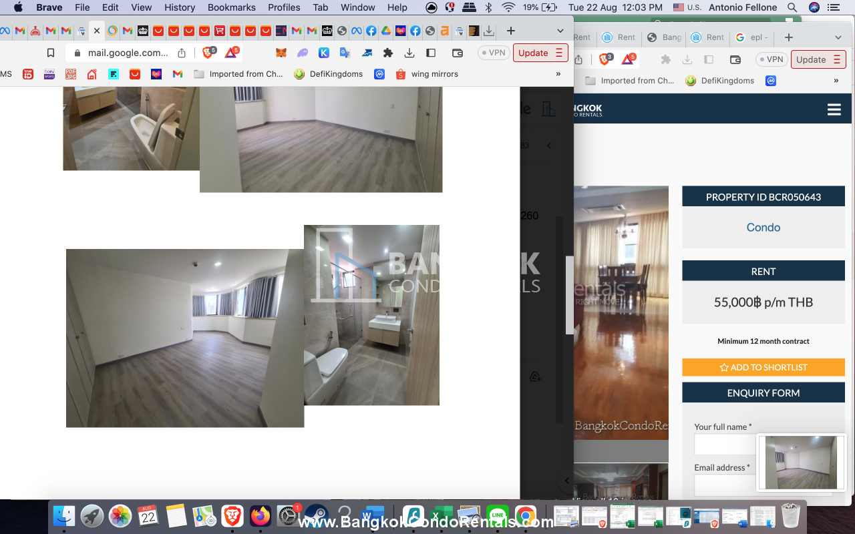Toggle the VPN button in the Gmail window
The height and width of the screenshot is (534, 855).
[494, 53]
